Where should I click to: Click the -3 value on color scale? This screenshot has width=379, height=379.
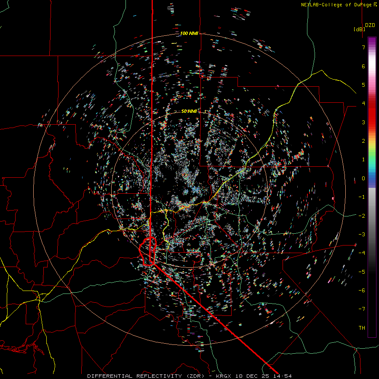[x=362, y=235]
